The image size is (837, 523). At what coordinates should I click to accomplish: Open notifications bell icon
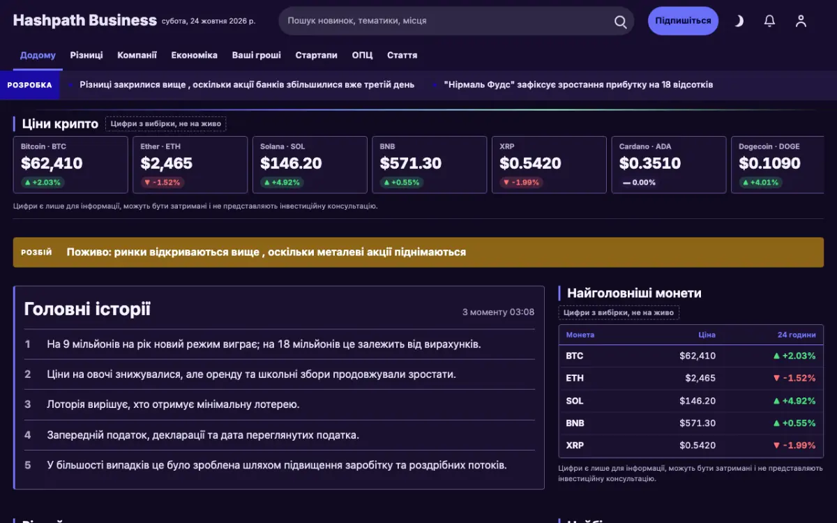point(769,21)
